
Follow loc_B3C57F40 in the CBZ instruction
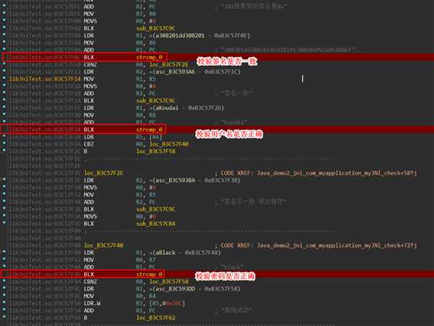click(169, 144)
